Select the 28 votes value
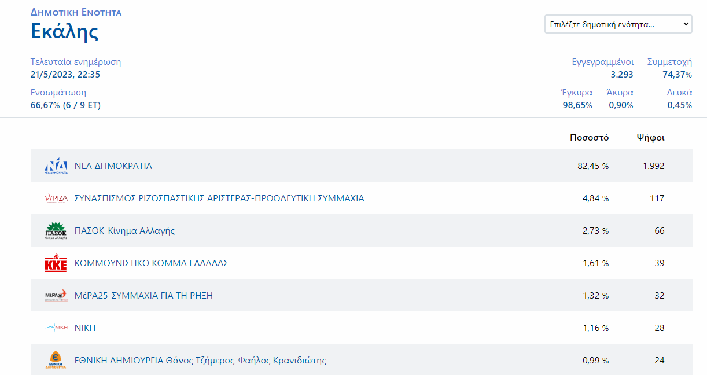The height and width of the screenshot is (375, 707). coord(660,328)
